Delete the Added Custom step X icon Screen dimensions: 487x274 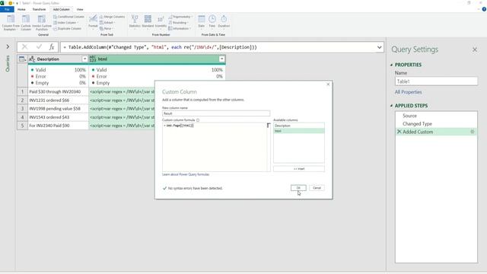[x=399, y=132]
